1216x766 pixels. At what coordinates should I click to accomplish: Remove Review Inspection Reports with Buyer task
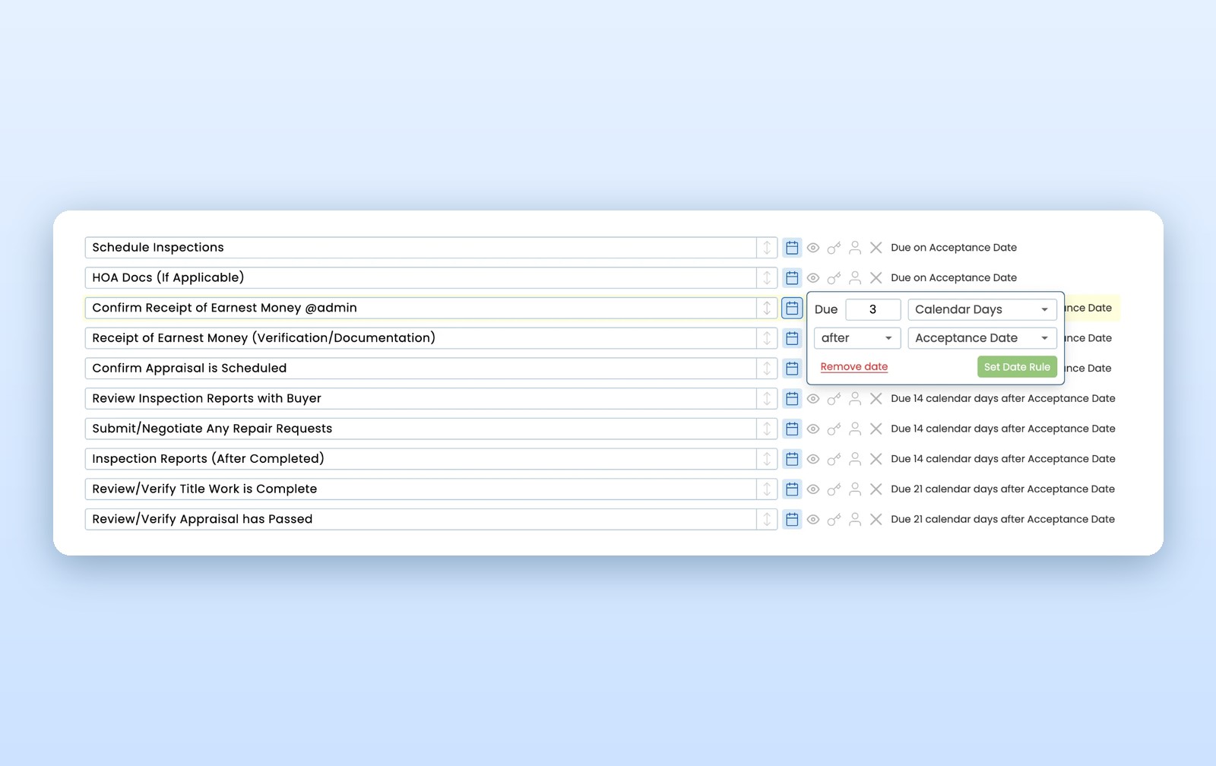coord(876,398)
